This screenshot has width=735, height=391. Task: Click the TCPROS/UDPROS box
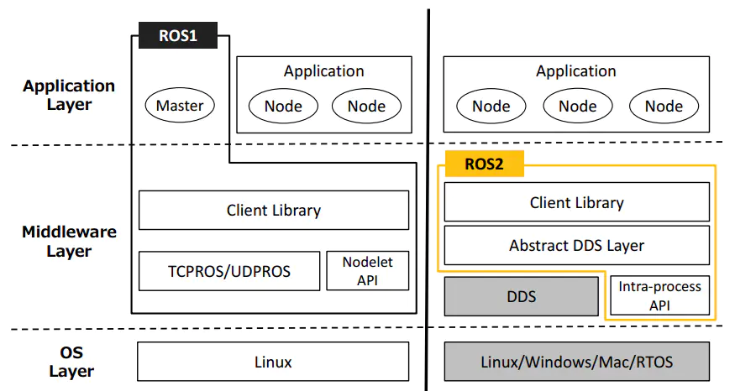point(228,271)
